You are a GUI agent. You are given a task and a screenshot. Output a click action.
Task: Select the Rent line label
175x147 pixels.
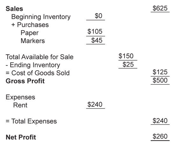20,105
